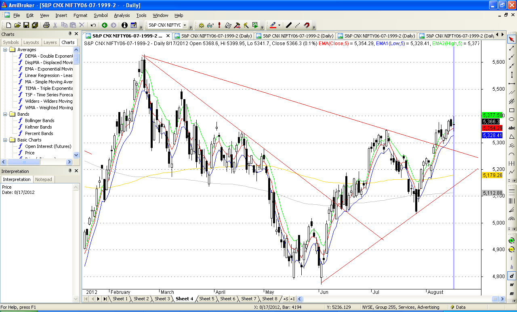Viewport: 517px width, 312px height.
Task: Open the Notepad tab
Action: [x=44, y=179]
